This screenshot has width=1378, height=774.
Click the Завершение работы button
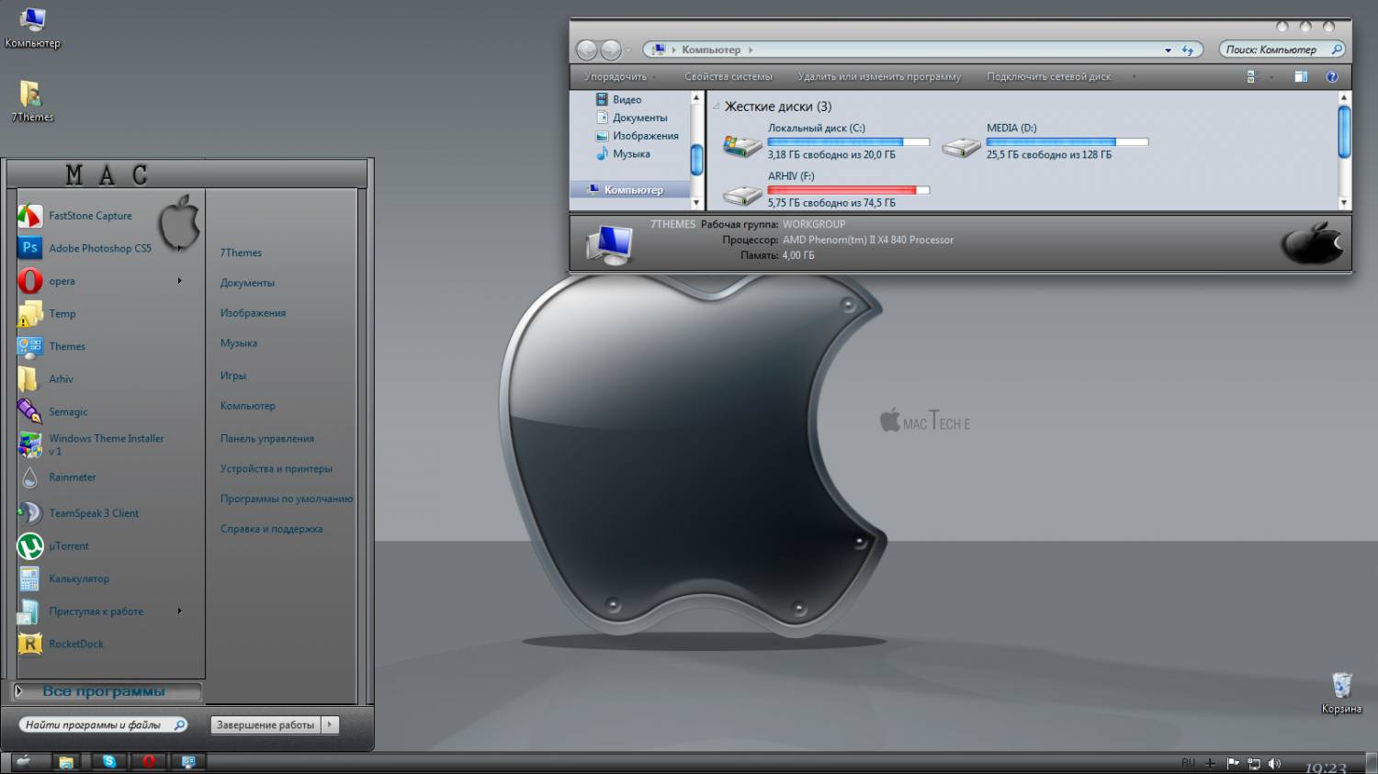click(265, 724)
